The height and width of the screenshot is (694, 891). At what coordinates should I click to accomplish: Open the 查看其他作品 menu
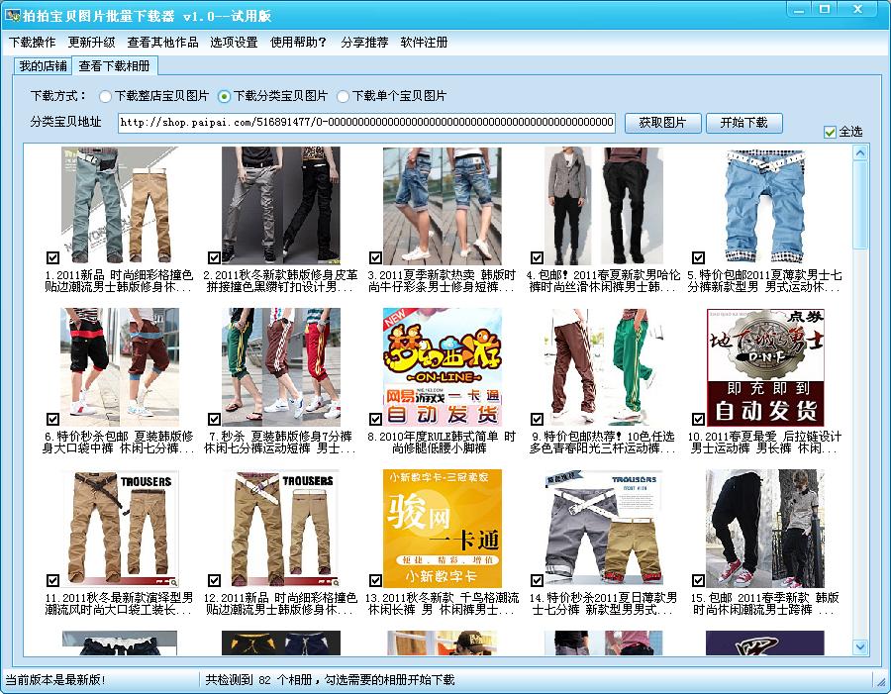pos(162,42)
